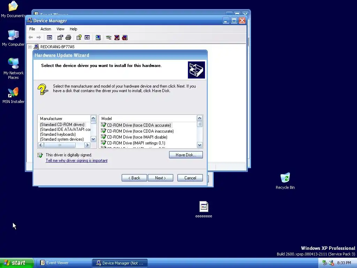Click the Manufacturer list scroll right arrow
This screenshot has width=357, height=268.
(87, 145)
